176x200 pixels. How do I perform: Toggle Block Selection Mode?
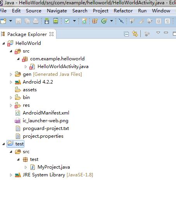[x=159, y=21]
